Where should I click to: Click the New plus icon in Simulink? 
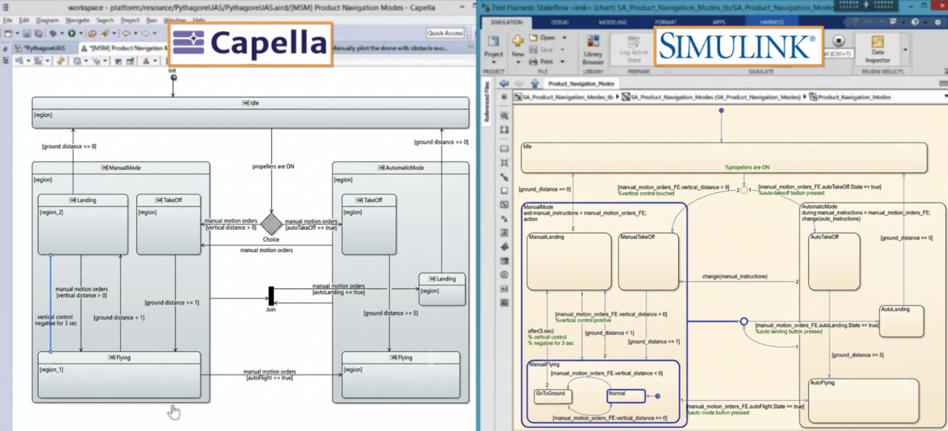click(518, 41)
